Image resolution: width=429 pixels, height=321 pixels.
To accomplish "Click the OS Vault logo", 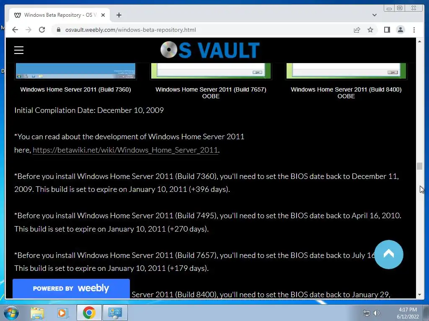I will tap(210, 50).
